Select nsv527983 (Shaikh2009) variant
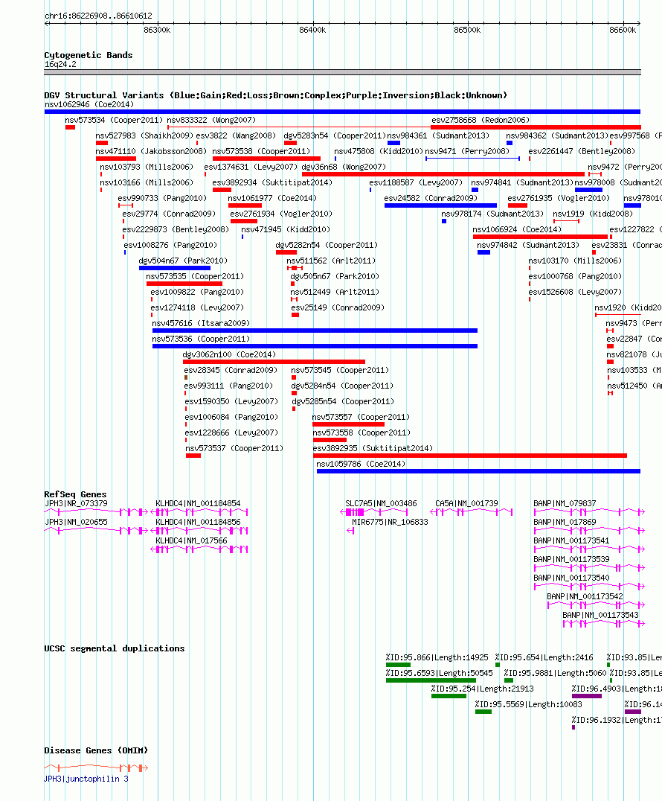The width and height of the screenshot is (662, 801). click(144, 136)
